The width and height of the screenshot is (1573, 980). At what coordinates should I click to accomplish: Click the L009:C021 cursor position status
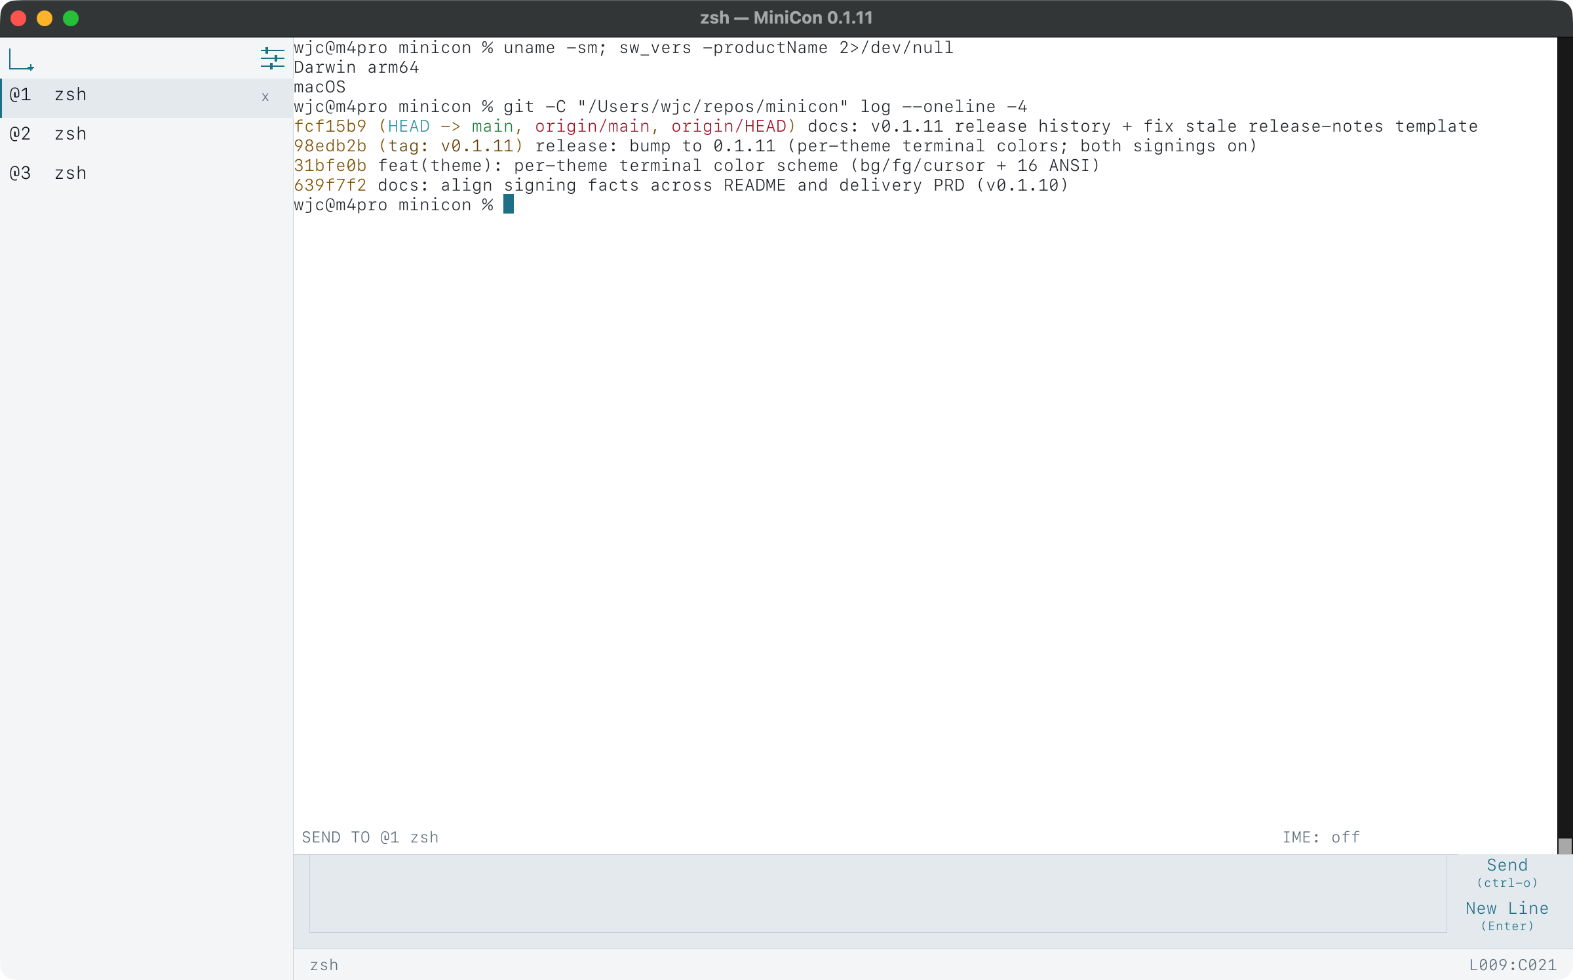1513,965
